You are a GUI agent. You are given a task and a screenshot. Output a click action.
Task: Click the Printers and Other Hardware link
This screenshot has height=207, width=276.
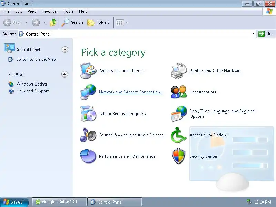coord(215,71)
